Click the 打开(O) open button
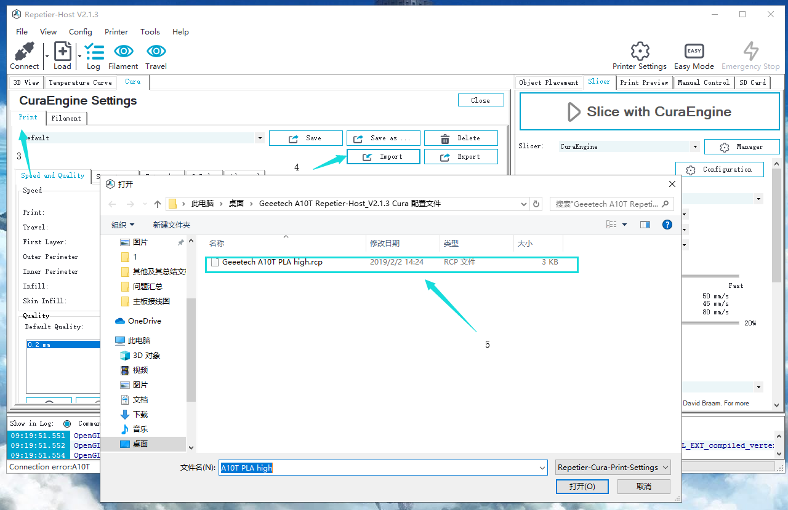The height and width of the screenshot is (510, 788). pos(582,486)
